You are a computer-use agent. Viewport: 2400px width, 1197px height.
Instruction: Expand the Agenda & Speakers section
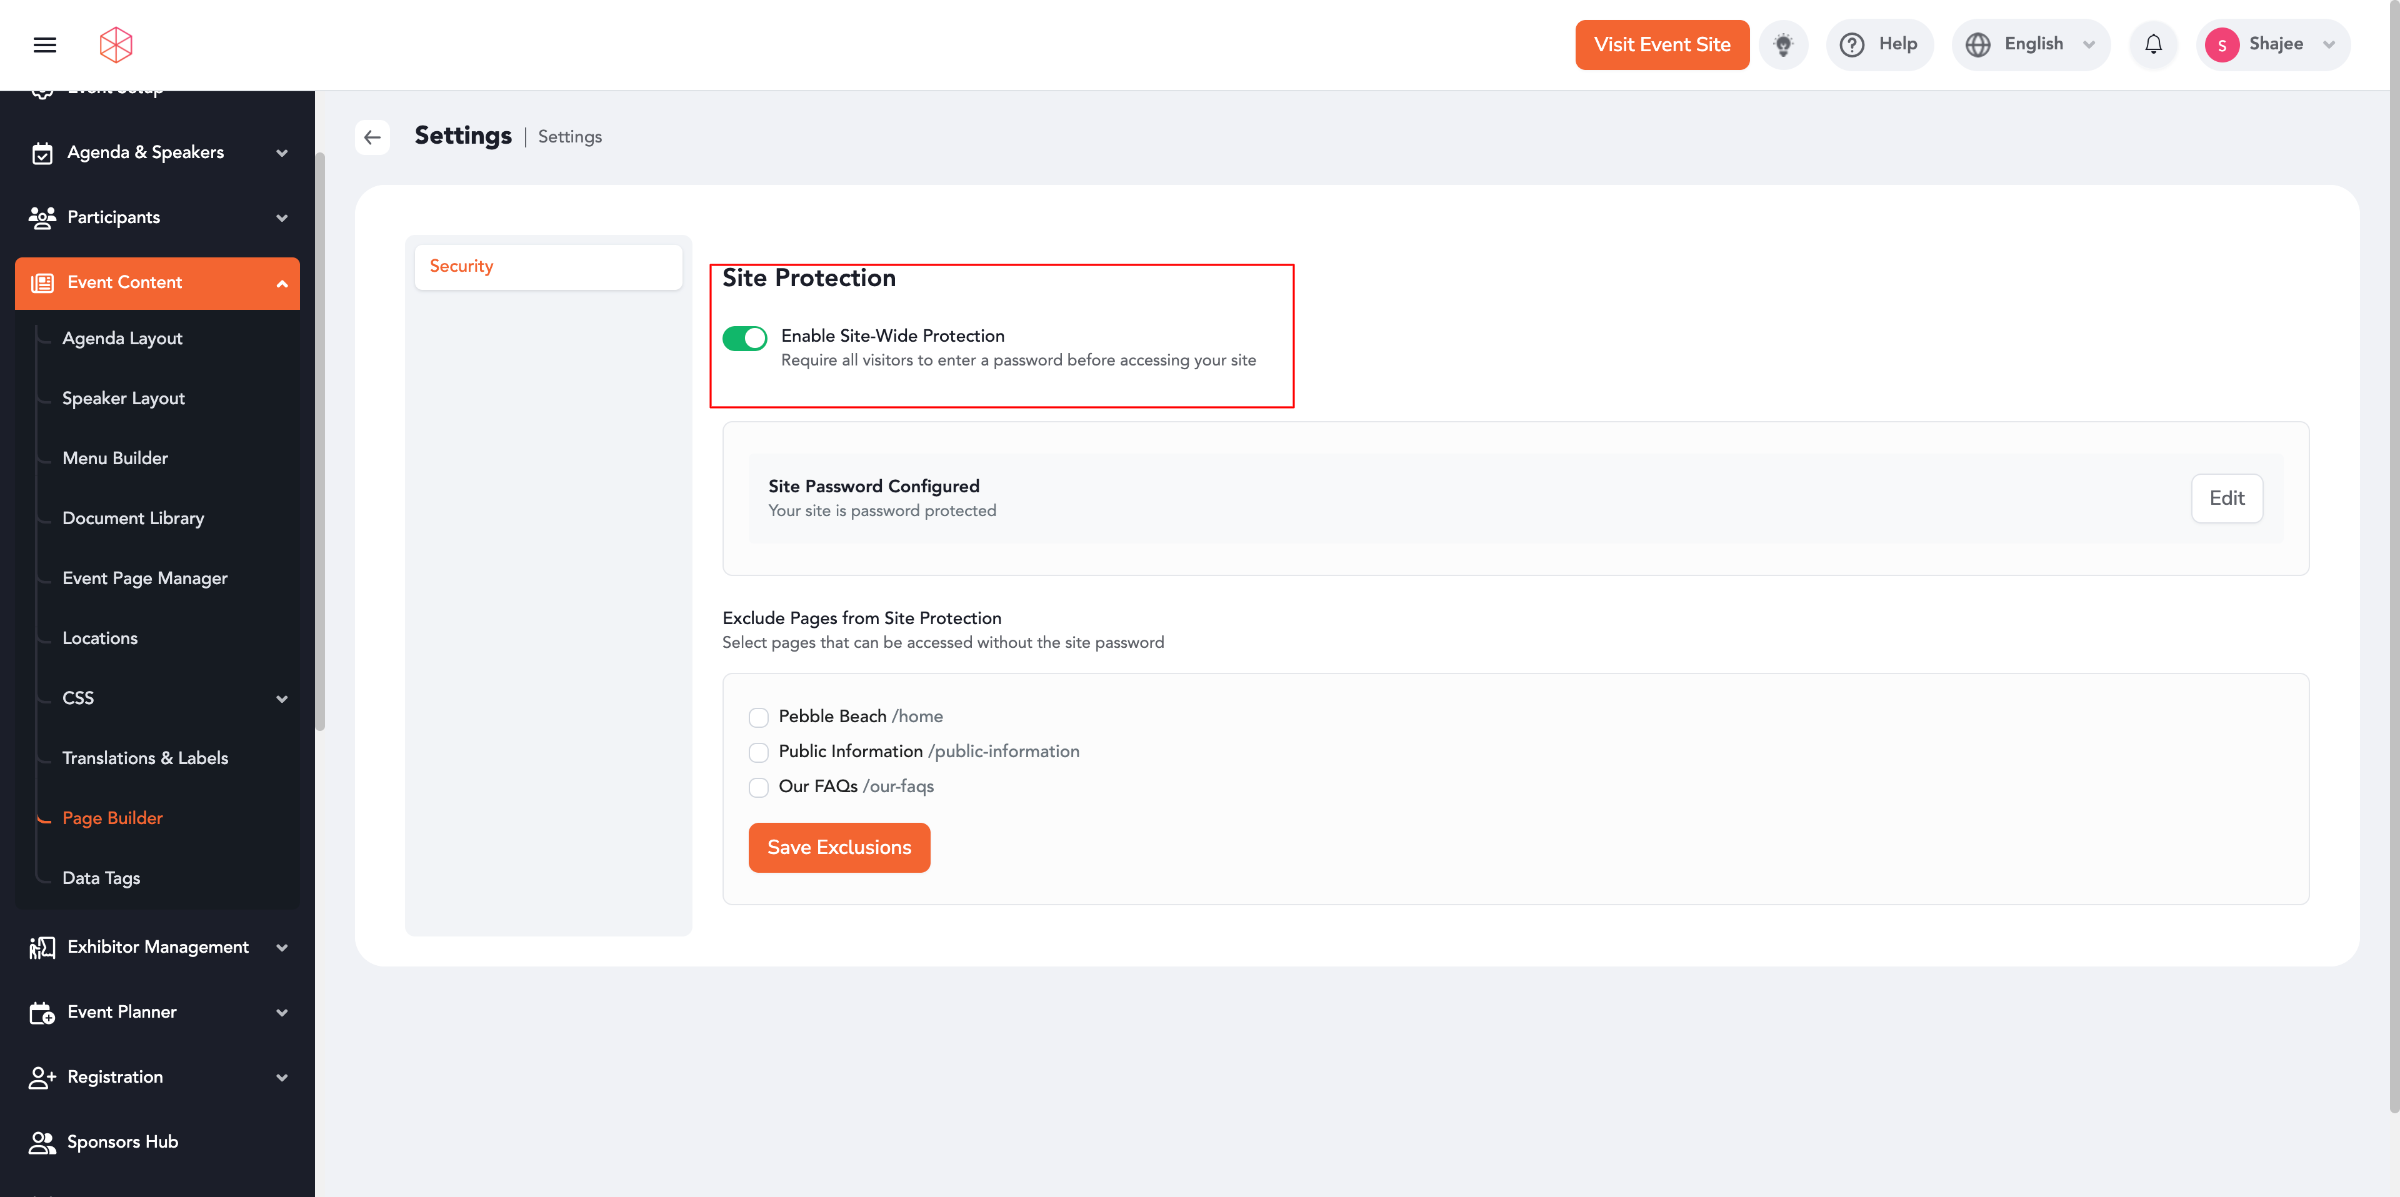tap(281, 153)
